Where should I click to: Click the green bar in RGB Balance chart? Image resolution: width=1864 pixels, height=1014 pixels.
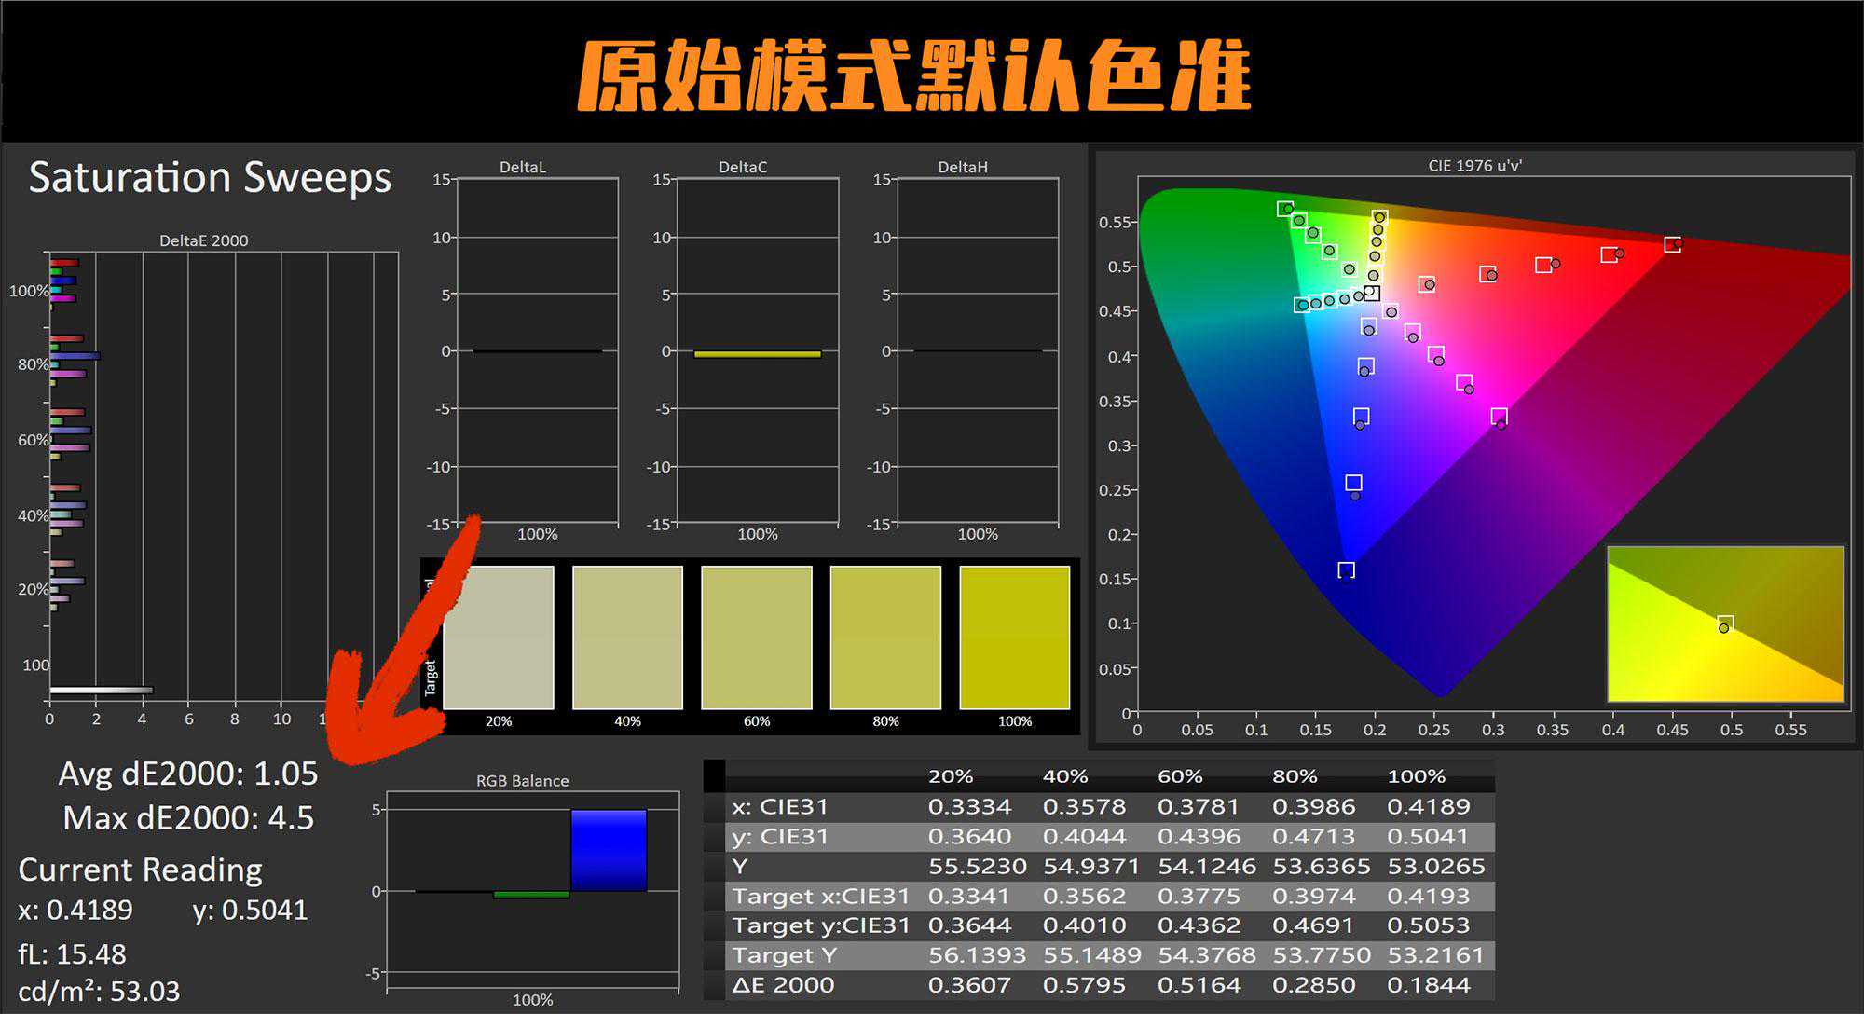tap(530, 895)
